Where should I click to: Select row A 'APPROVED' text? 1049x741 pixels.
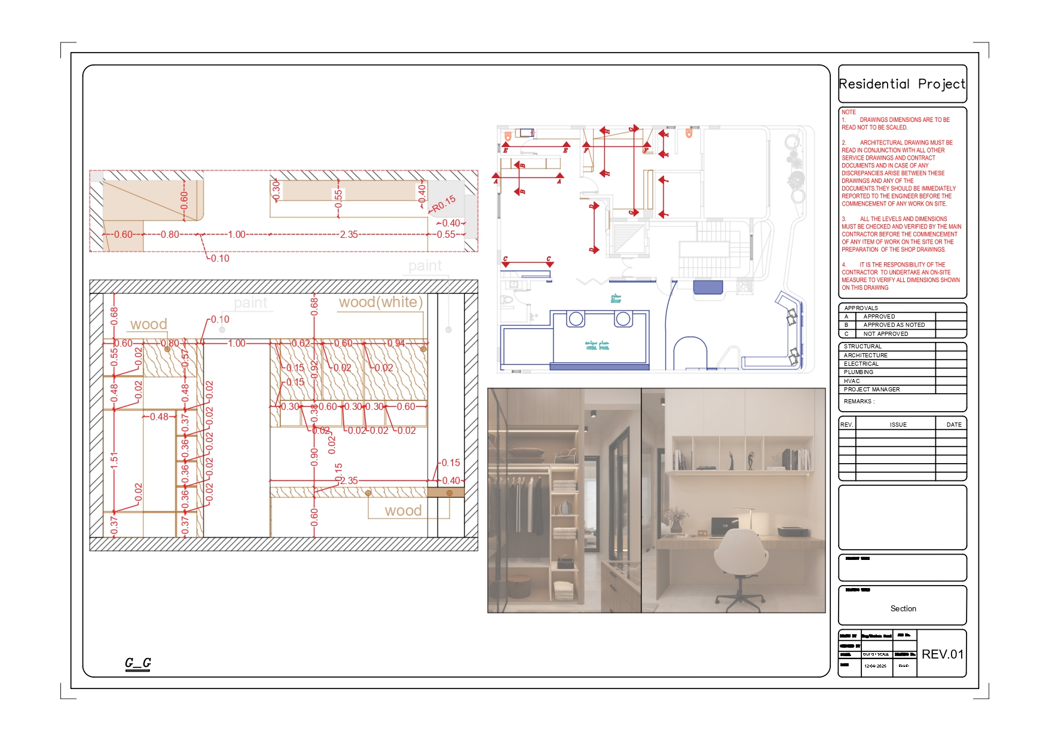coord(879,317)
